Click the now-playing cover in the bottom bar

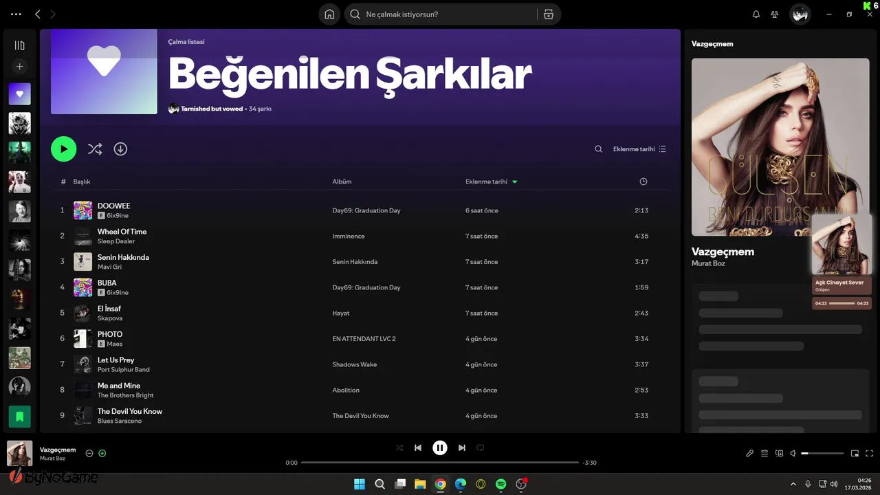(x=20, y=453)
